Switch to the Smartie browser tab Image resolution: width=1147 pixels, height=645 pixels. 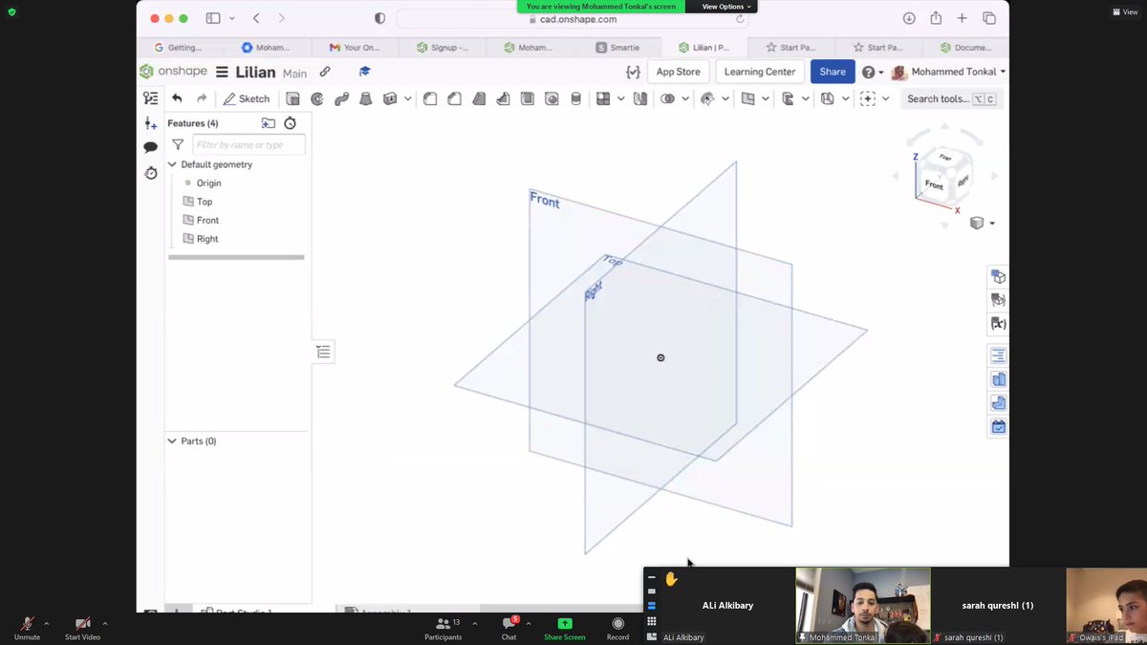tap(617, 48)
